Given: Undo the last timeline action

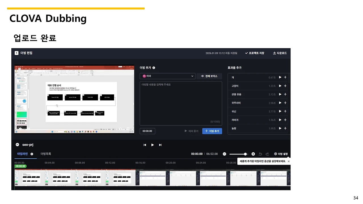Looking at the screenshot, I should (x=260, y=154).
